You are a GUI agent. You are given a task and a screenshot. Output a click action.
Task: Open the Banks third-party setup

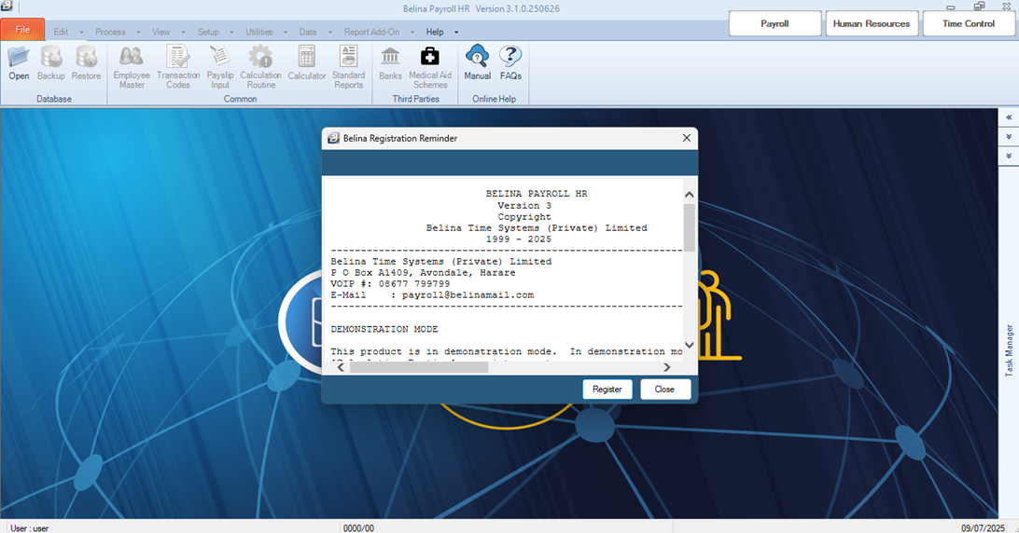tap(390, 63)
